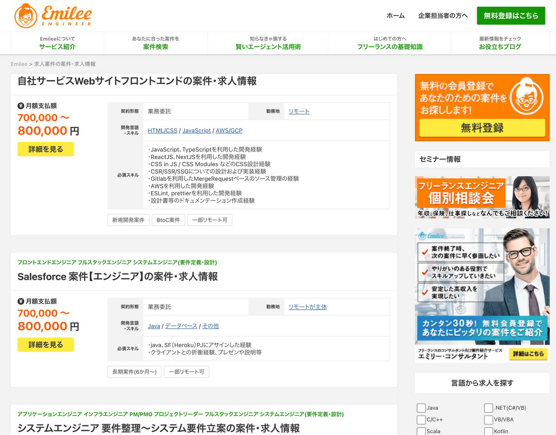Click the フロントエンドエンジニア フルスタックエンジニア category line
This screenshot has height=435, width=556.
click(117, 262)
